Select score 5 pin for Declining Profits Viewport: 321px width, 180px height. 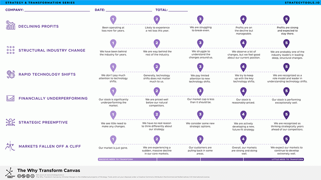[286, 20]
